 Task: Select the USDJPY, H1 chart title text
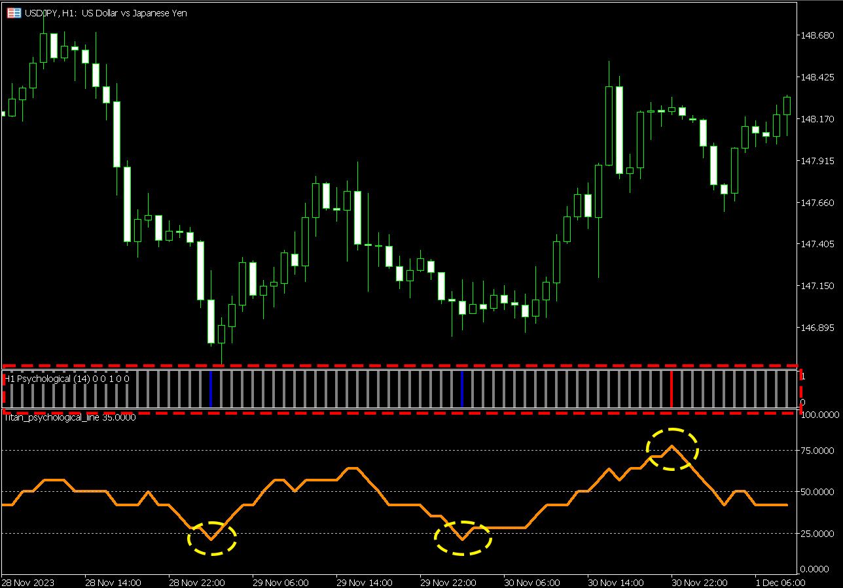click(105, 13)
